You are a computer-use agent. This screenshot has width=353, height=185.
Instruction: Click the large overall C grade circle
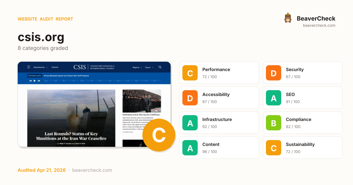pos(159,135)
